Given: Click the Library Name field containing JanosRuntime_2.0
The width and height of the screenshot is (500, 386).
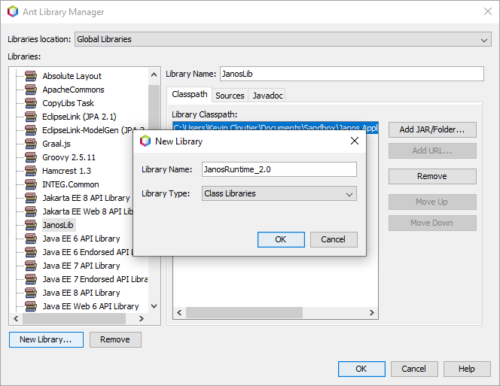Looking at the screenshot, I should coord(279,169).
